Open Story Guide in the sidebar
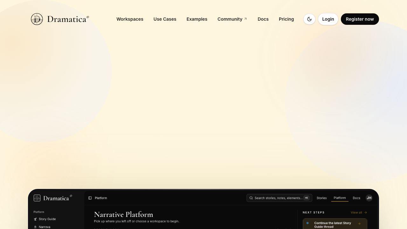This screenshot has width=407, height=229. tap(45, 219)
